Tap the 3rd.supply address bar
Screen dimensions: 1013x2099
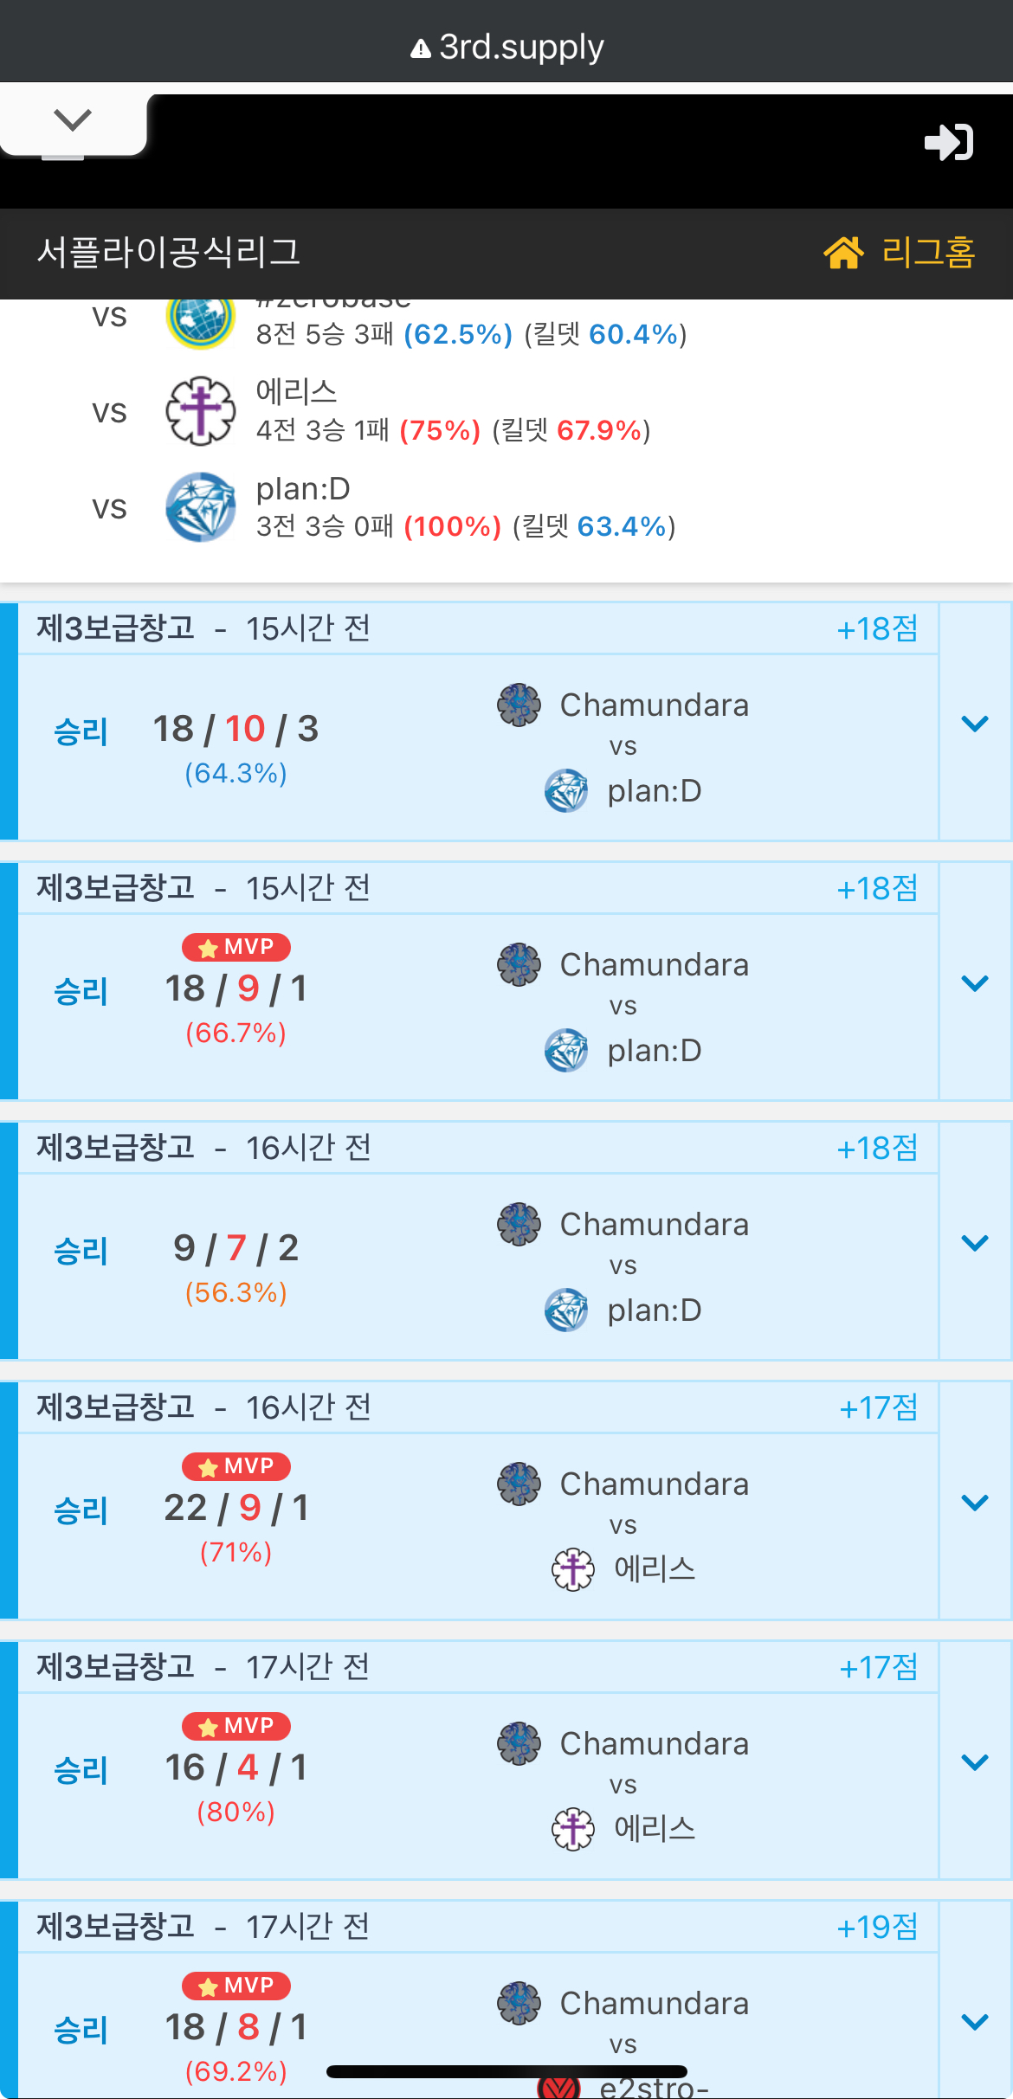506,47
